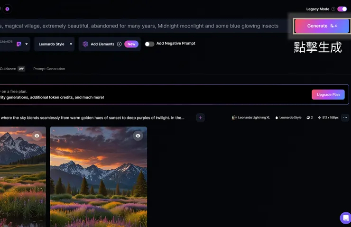The width and height of the screenshot is (351, 227).
Task: Open Legacy Mode help question icon
Action: coord(333,9)
